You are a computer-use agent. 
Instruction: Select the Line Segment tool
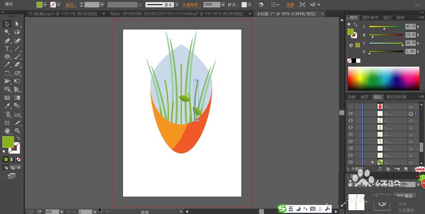coord(17,48)
